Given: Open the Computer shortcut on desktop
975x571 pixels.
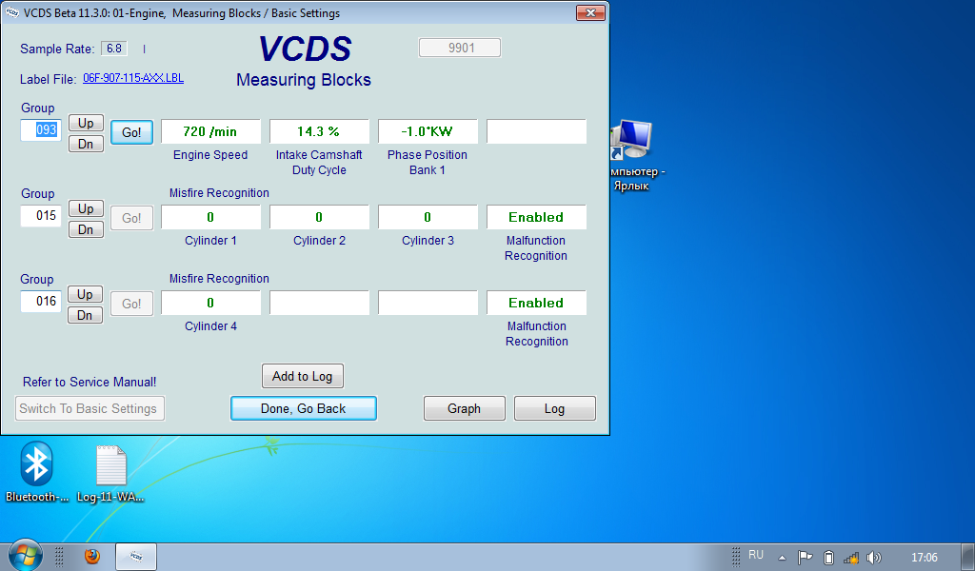Looking at the screenshot, I should pos(634,155).
